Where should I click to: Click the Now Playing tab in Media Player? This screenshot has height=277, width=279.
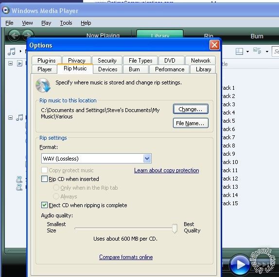[x=103, y=35]
